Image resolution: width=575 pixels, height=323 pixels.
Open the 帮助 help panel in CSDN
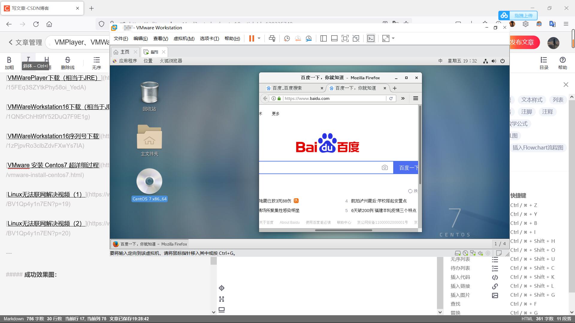(x=562, y=63)
